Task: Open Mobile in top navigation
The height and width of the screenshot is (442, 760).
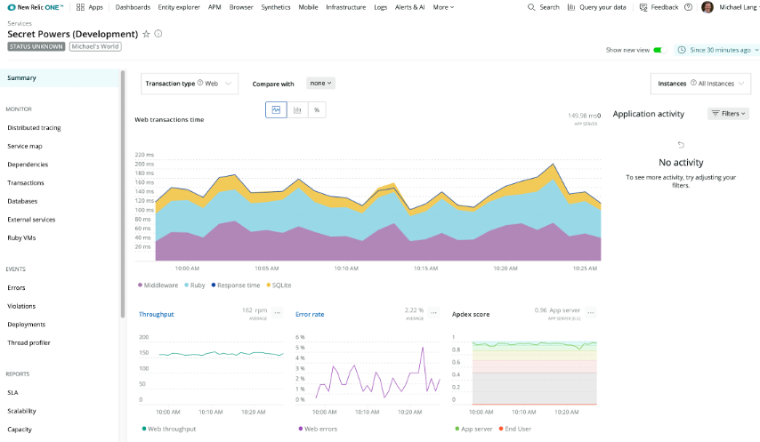Action: click(x=308, y=7)
